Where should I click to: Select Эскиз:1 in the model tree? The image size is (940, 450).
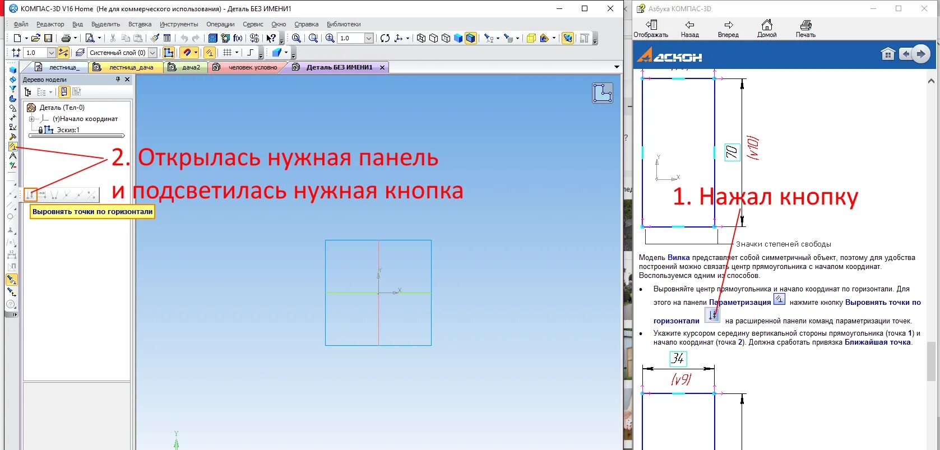tap(68, 130)
